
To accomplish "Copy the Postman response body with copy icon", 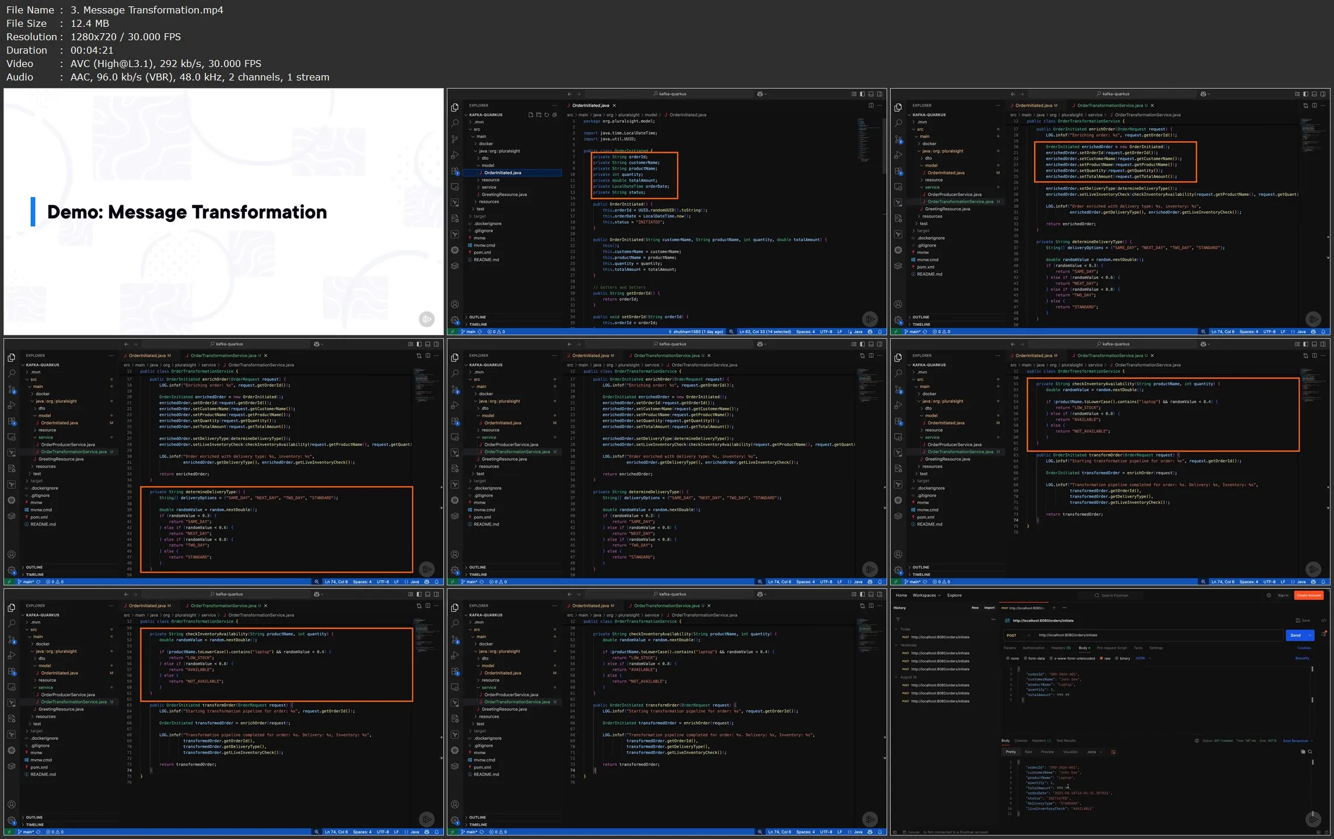I will click(1303, 752).
